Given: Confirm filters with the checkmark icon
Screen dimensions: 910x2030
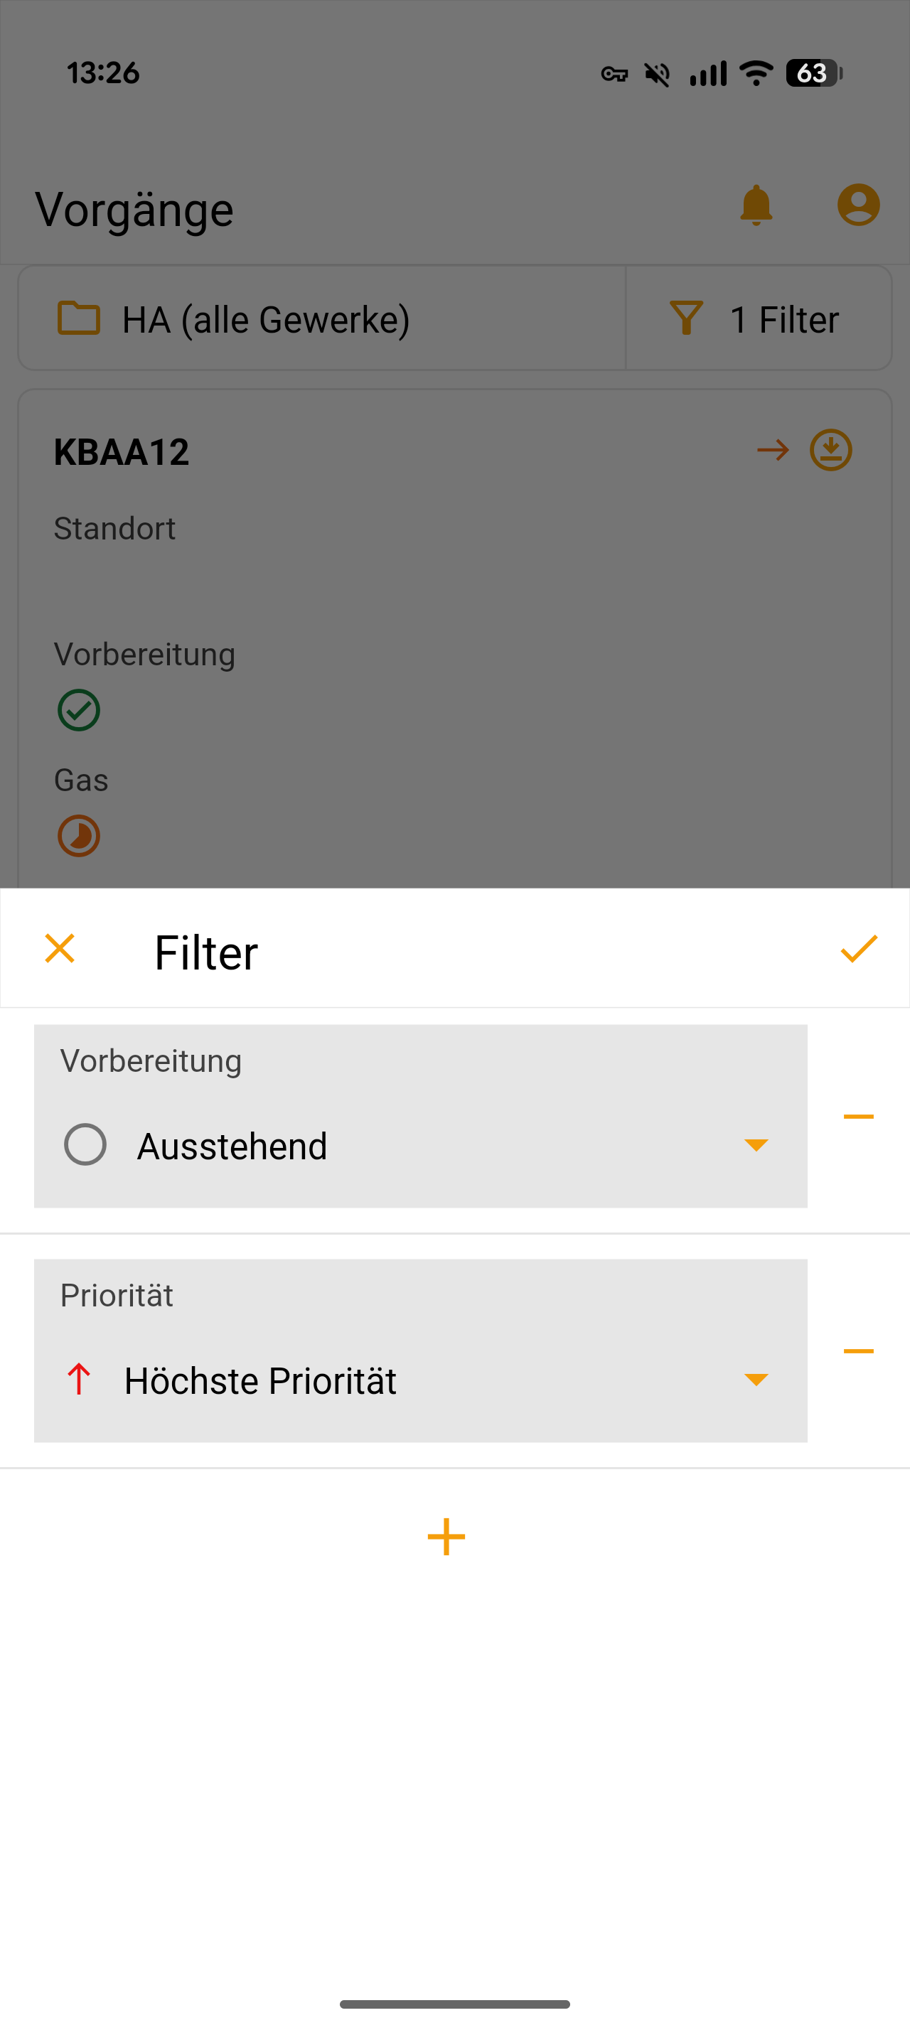Looking at the screenshot, I should (858, 949).
